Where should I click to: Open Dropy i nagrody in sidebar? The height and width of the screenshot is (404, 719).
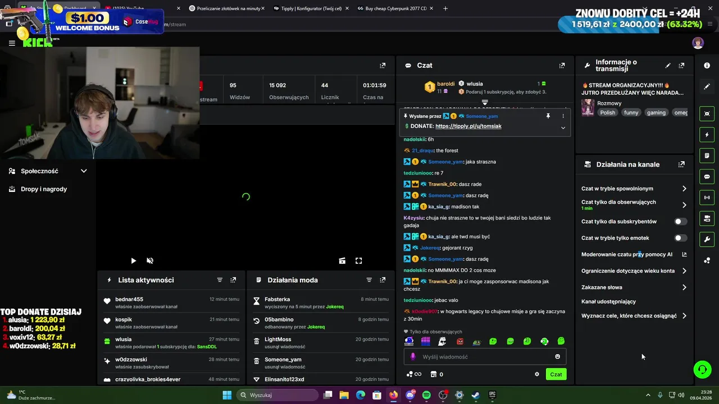44,189
